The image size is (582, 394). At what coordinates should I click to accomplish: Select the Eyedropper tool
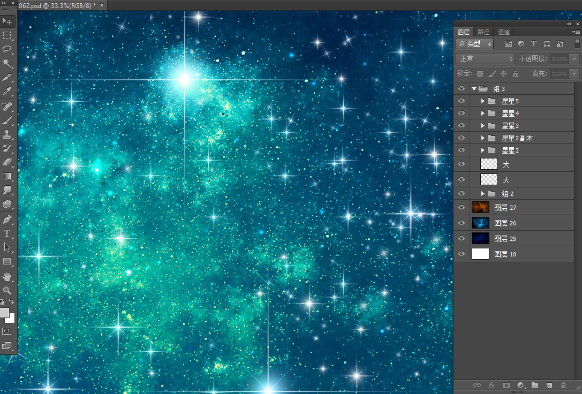pyautogui.click(x=7, y=91)
